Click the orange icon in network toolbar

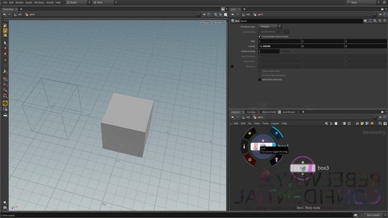(x=372, y=124)
